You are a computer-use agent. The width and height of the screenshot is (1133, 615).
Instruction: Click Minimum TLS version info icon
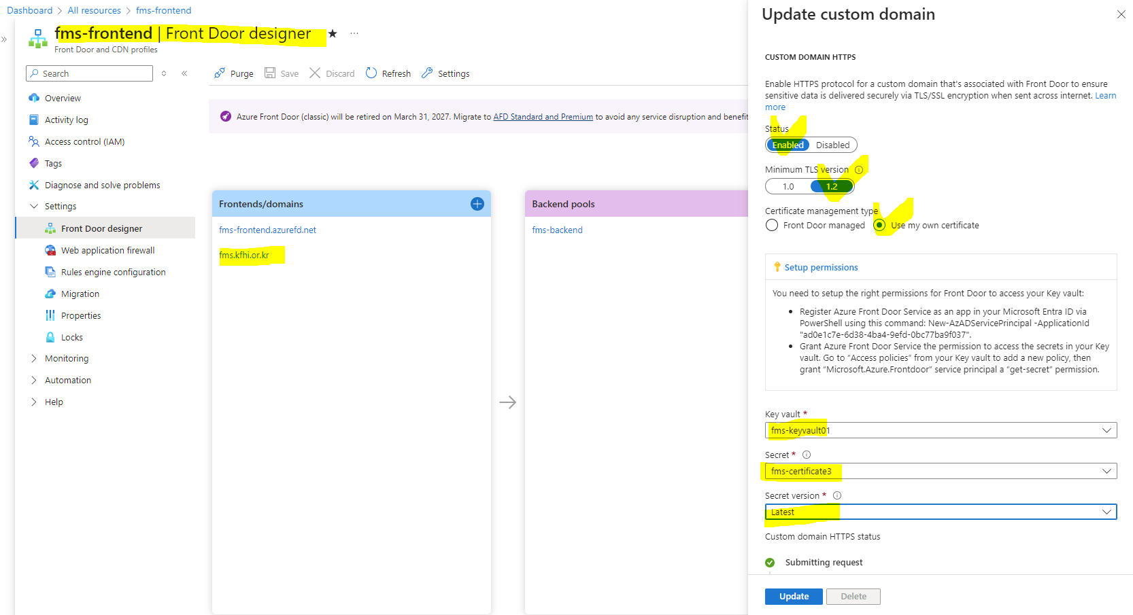(859, 170)
